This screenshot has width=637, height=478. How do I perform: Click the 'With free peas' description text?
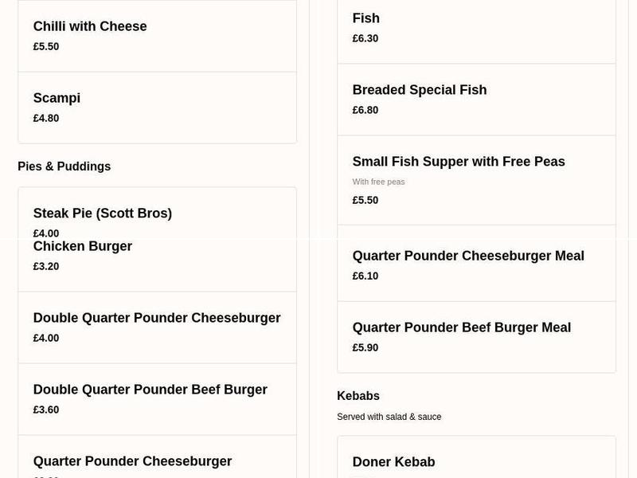(x=378, y=182)
